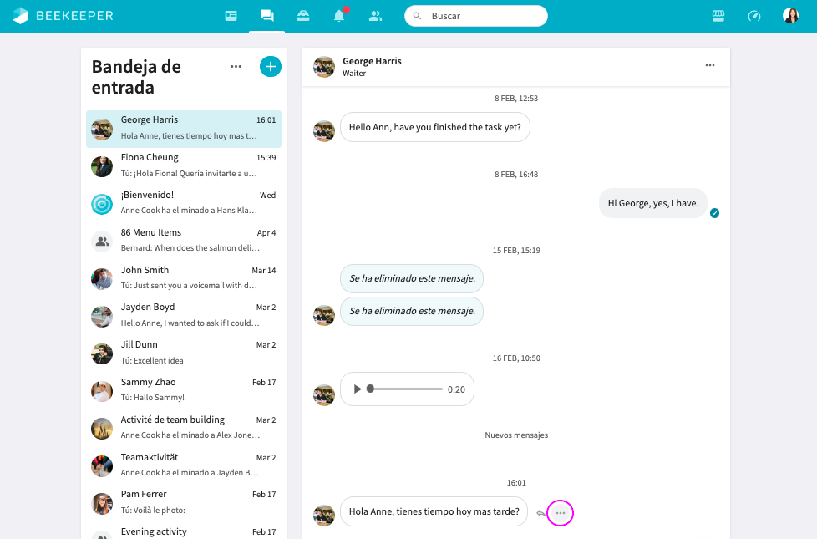Open the news feed icon in top bar

pyautogui.click(x=231, y=16)
